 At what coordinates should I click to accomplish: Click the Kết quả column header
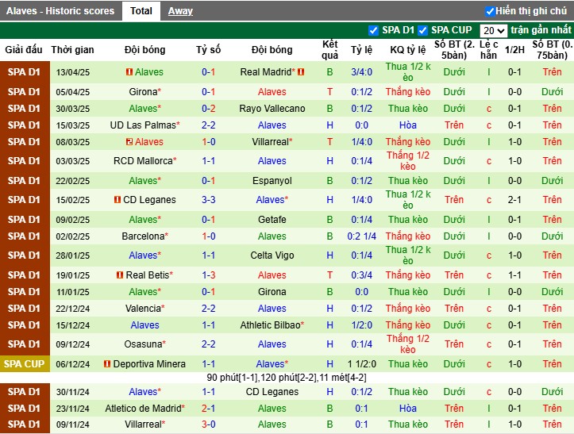point(329,50)
